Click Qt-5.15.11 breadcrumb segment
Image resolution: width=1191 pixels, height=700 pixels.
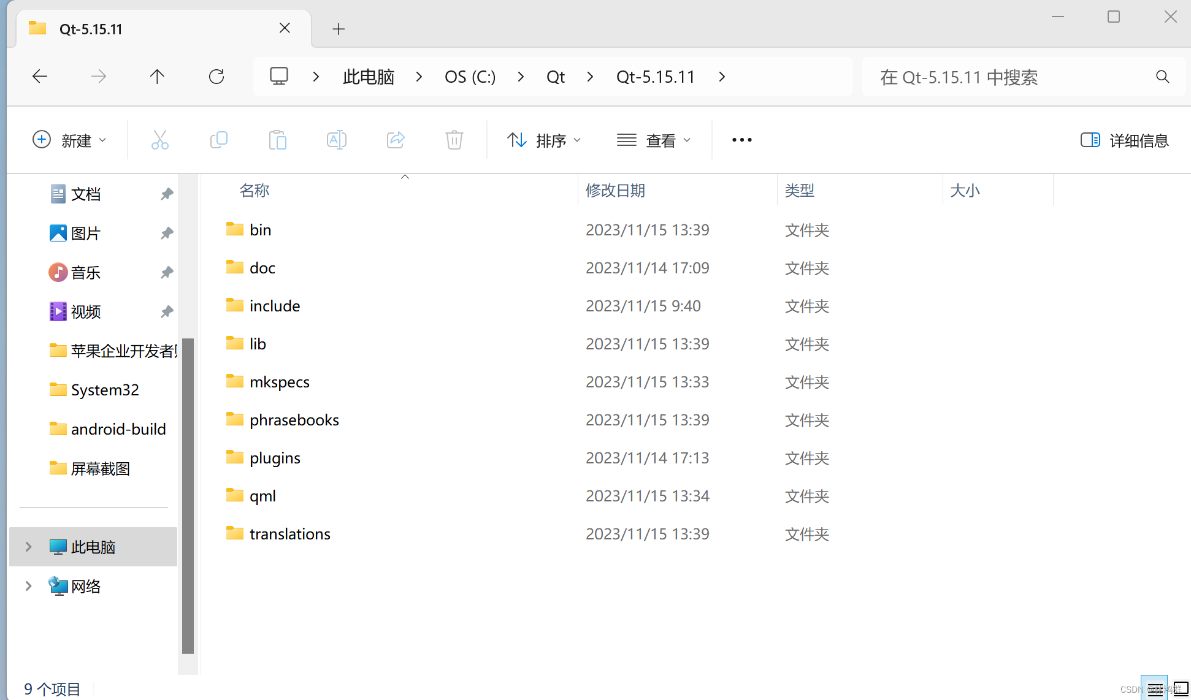point(655,77)
